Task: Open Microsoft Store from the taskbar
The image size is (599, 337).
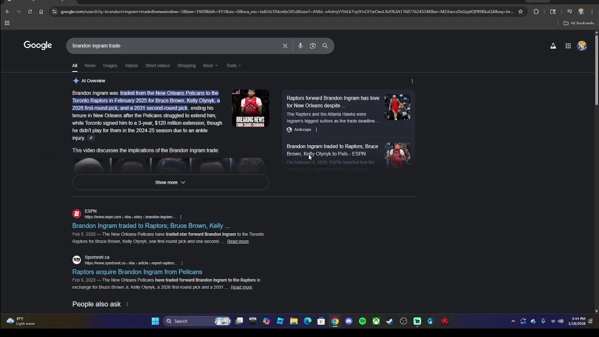Action: coord(321,321)
